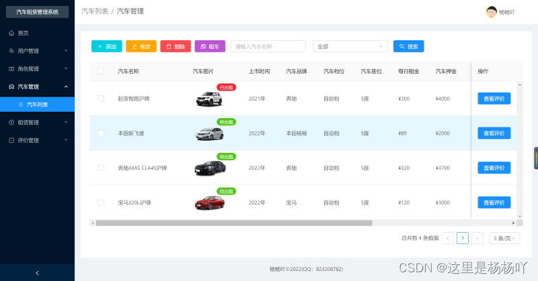Click the silver Honda car thumbnail
The height and width of the screenshot is (281, 538).
tap(209, 133)
